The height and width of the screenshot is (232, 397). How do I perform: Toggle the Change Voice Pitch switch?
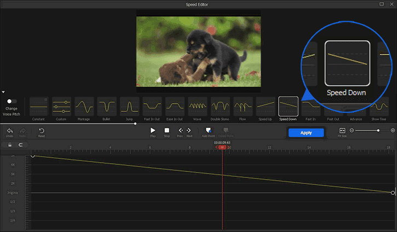pos(11,101)
